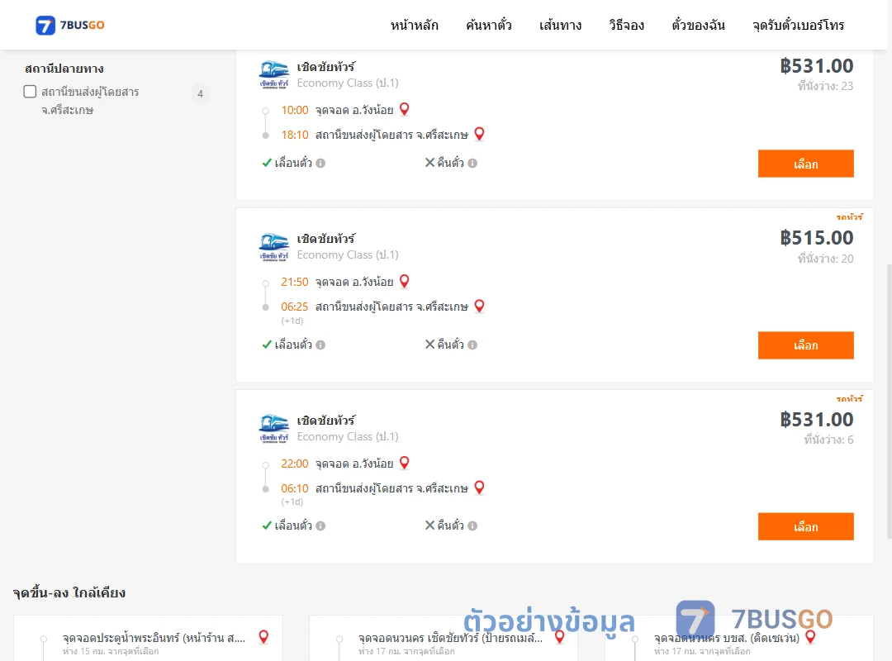This screenshot has height=661, width=892.
Task: Select the 21:50 trip with เลือก button
Action: [805, 345]
